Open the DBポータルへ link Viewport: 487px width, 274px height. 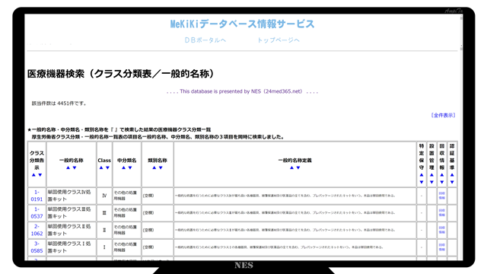205,40
